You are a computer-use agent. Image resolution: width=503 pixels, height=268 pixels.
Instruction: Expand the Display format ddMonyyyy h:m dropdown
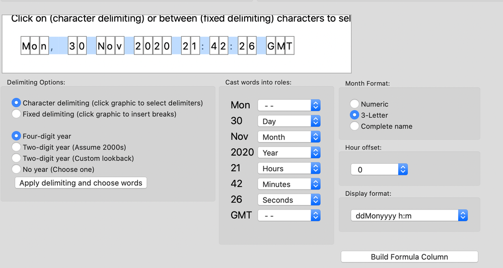click(x=409, y=216)
